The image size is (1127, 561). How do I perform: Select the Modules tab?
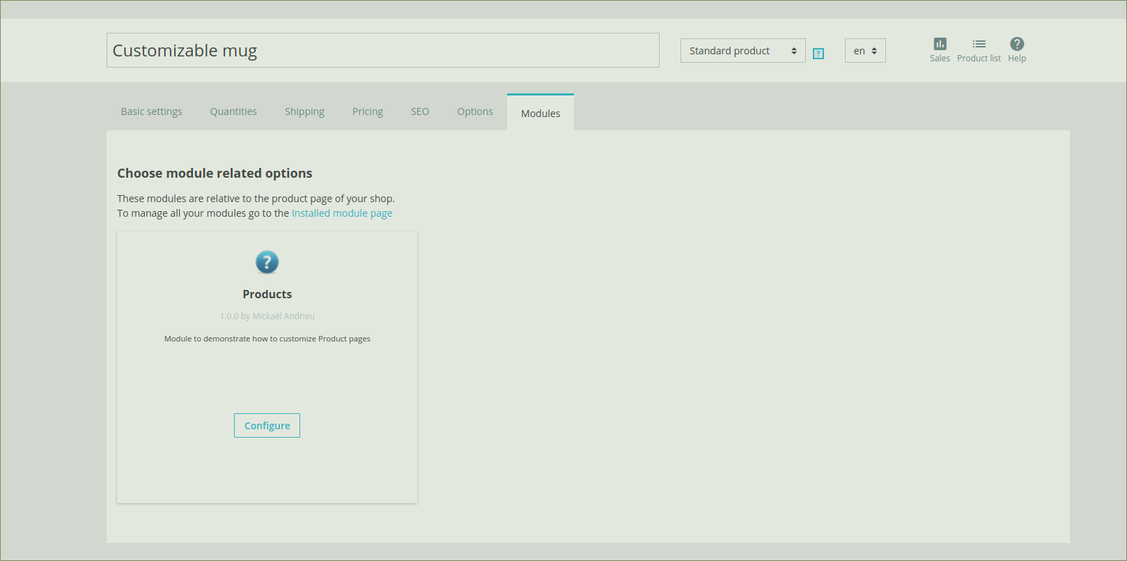[x=541, y=113]
